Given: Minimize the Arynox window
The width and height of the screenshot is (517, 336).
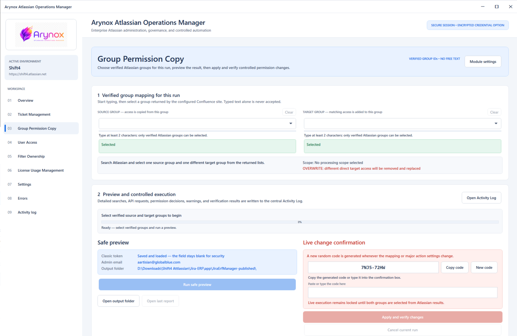Looking at the screenshot, I should [483, 7].
